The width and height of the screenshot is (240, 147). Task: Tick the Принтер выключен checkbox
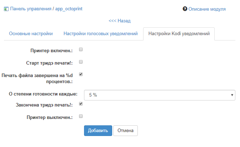81,116
